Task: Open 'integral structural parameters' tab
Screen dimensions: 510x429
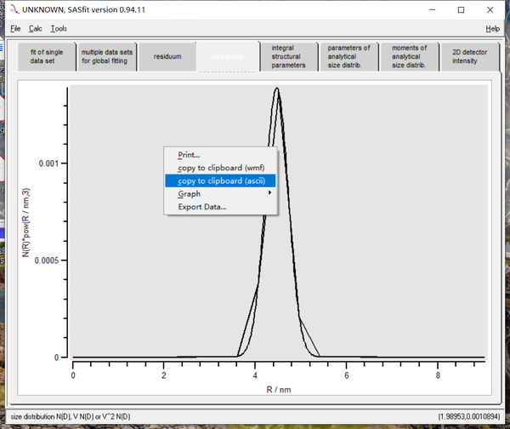Action: (289, 57)
